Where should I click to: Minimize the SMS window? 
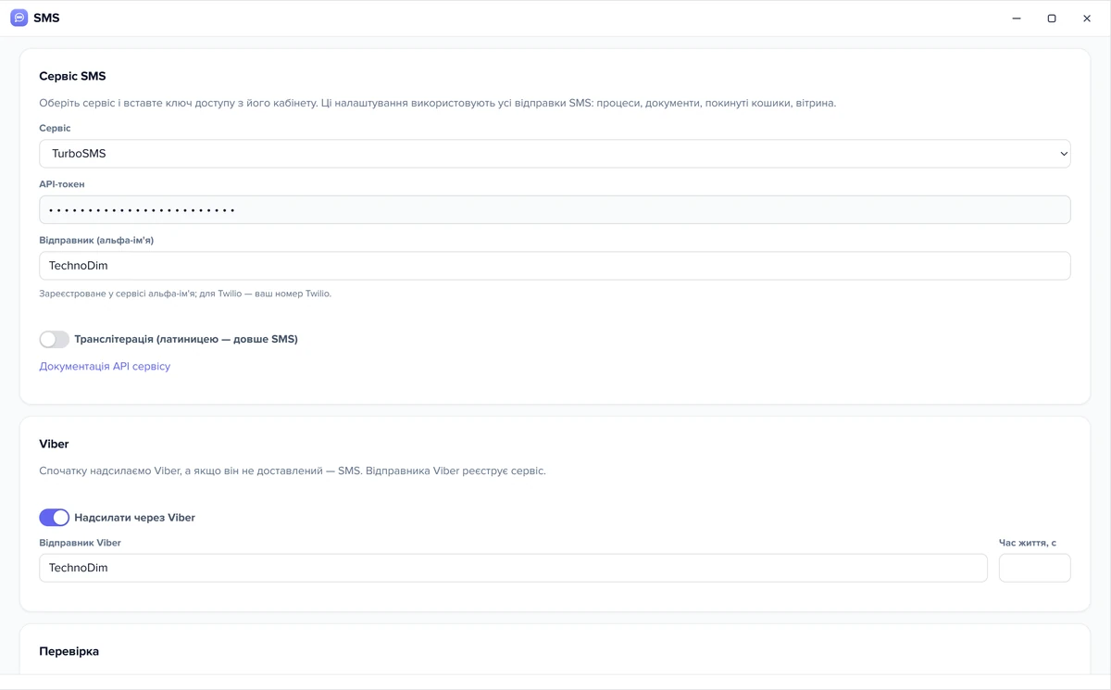click(1017, 19)
